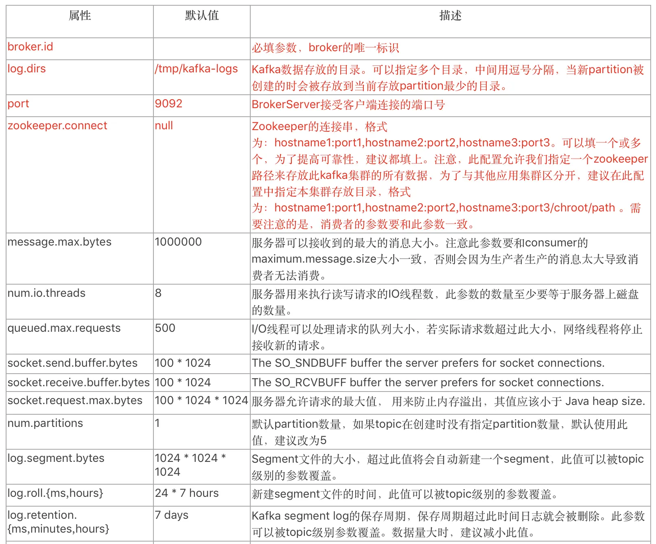656x544 pixels.
Task: Select the socket.receive.buffer.bytes property
Action: (x=79, y=383)
